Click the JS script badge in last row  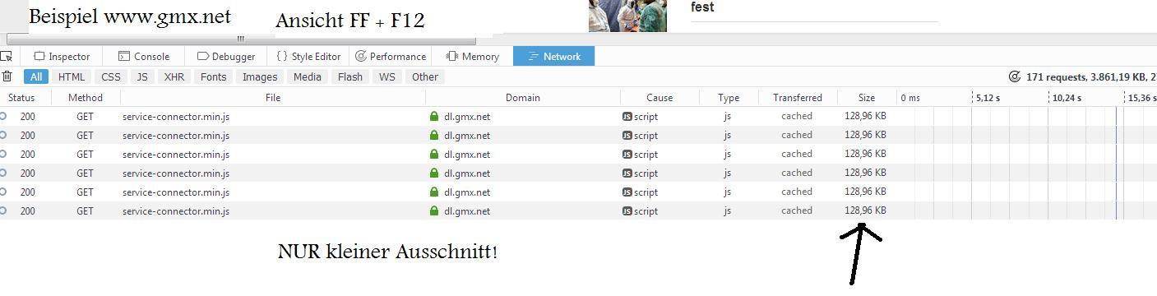coord(627,210)
